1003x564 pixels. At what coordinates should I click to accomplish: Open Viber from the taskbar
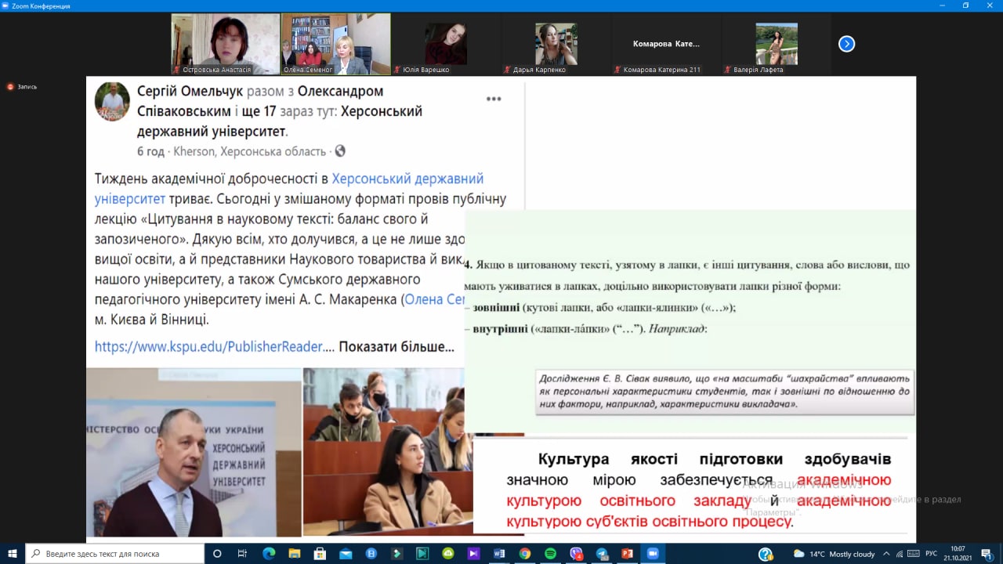(576, 554)
